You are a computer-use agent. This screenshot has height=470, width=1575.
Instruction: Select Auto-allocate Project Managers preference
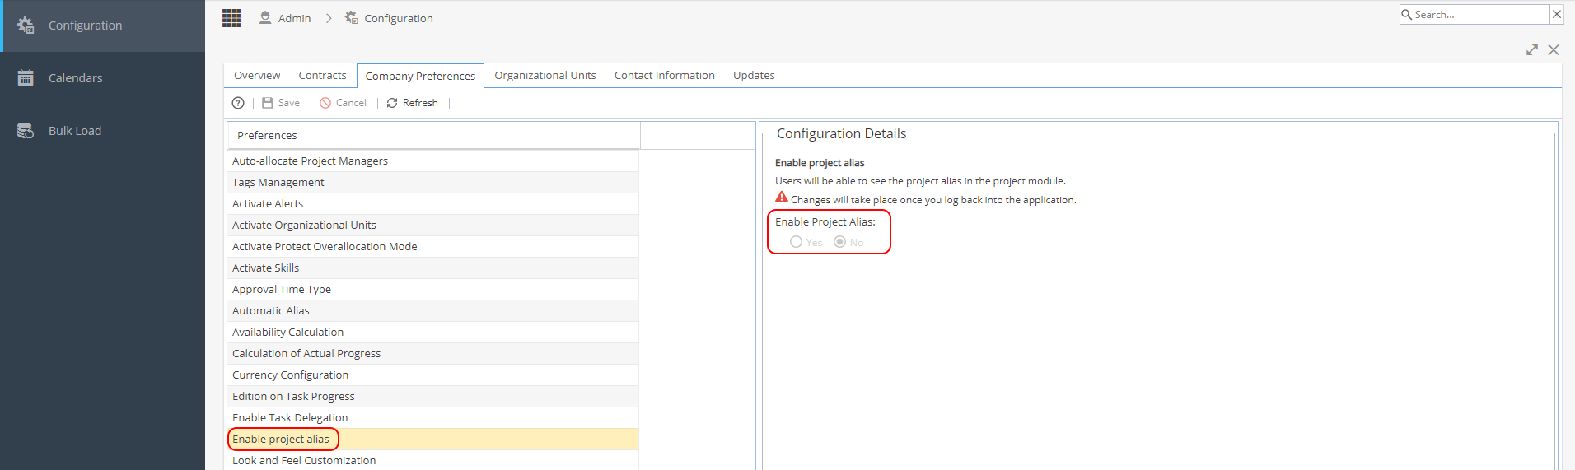click(433, 161)
